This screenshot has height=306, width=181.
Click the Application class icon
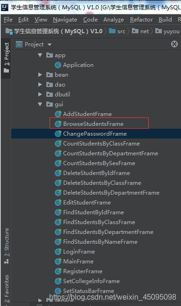click(58, 65)
